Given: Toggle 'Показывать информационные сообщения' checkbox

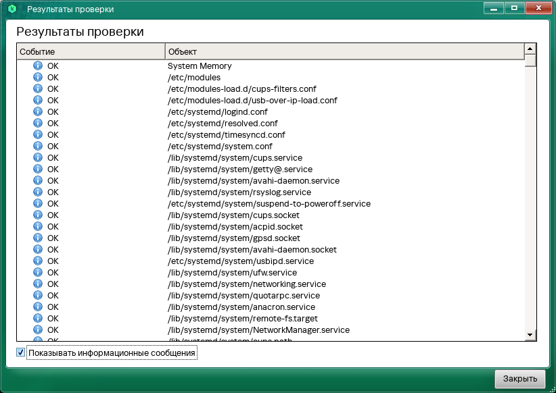Looking at the screenshot, I should pos(21,352).
